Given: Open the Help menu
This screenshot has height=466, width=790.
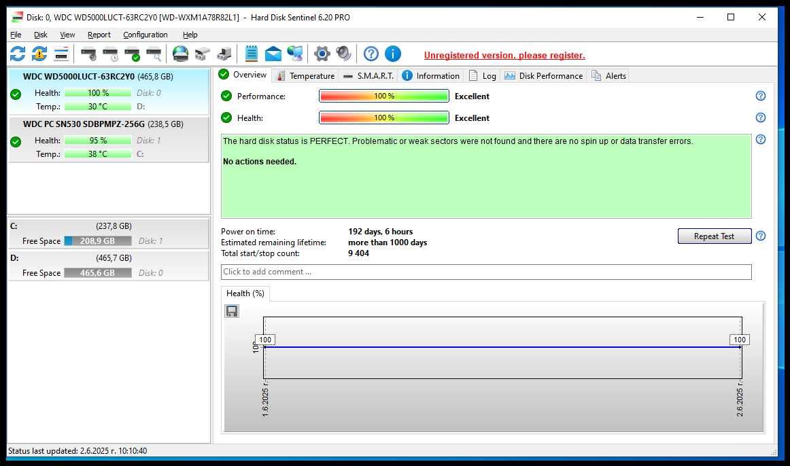Looking at the screenshot, I should pos(190,35).
